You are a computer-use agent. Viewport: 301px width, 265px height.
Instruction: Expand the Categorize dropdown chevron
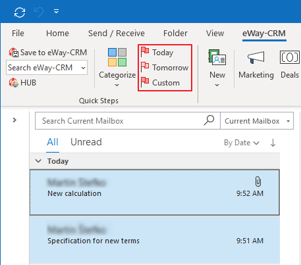tap(117, 85)
